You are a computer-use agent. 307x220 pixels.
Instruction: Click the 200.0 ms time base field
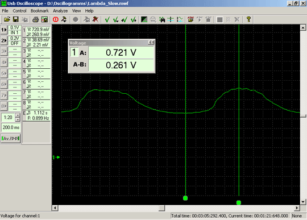pos(11,127)
